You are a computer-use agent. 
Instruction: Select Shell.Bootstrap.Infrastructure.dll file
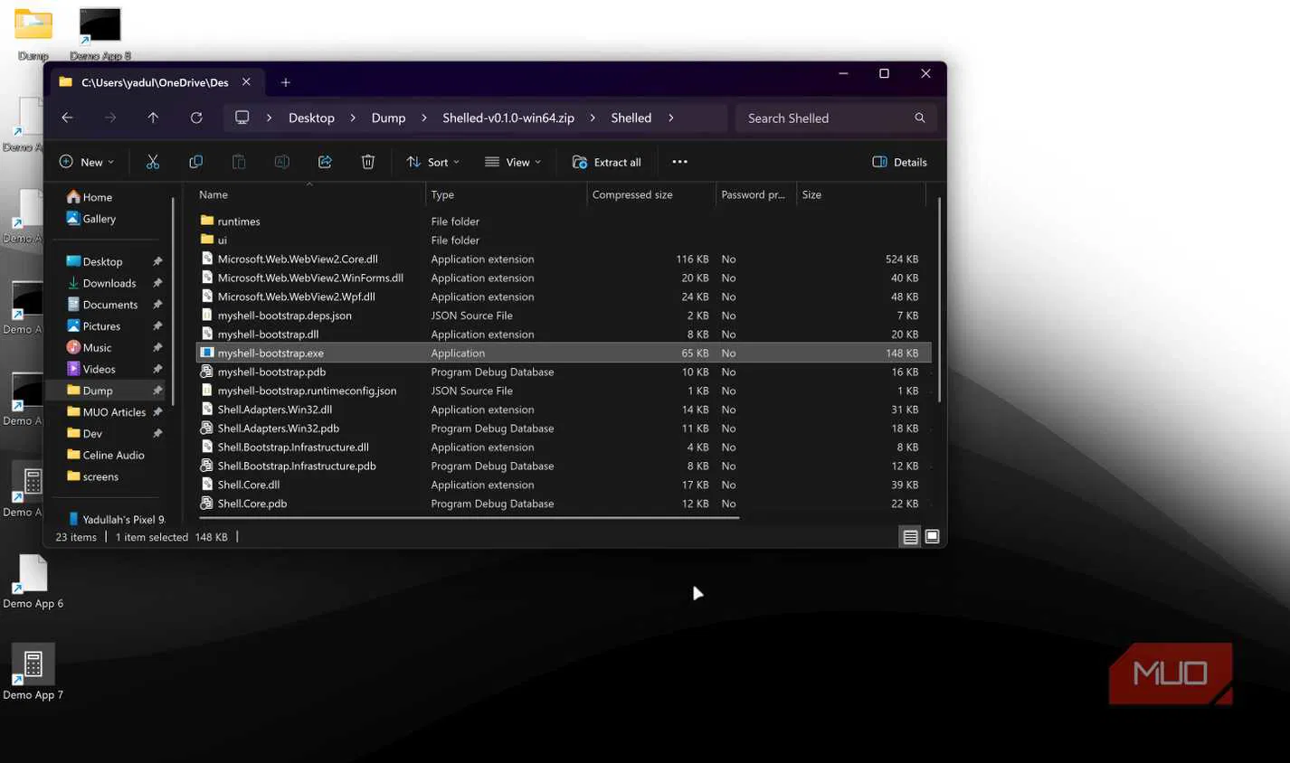(564, 447)
